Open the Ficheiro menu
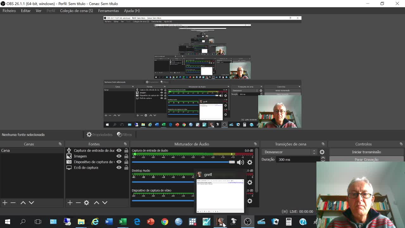Screen dimensions: 405x228 pyautogui.click(x=9, y=11)
